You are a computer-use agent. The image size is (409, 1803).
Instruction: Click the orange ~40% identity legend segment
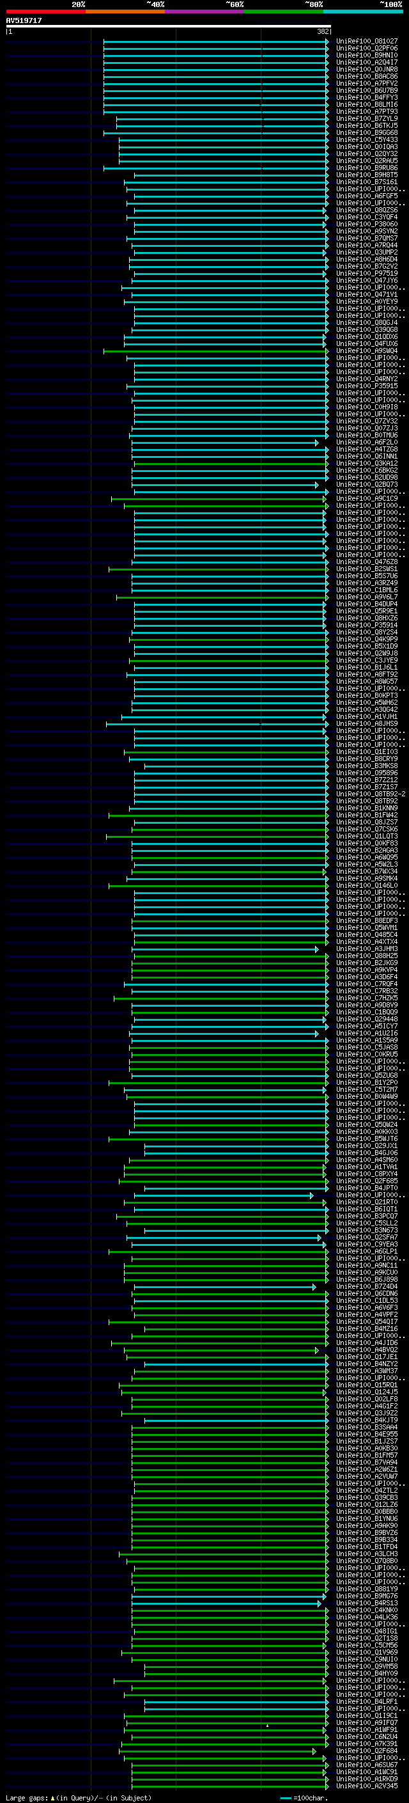click(125, 12)
